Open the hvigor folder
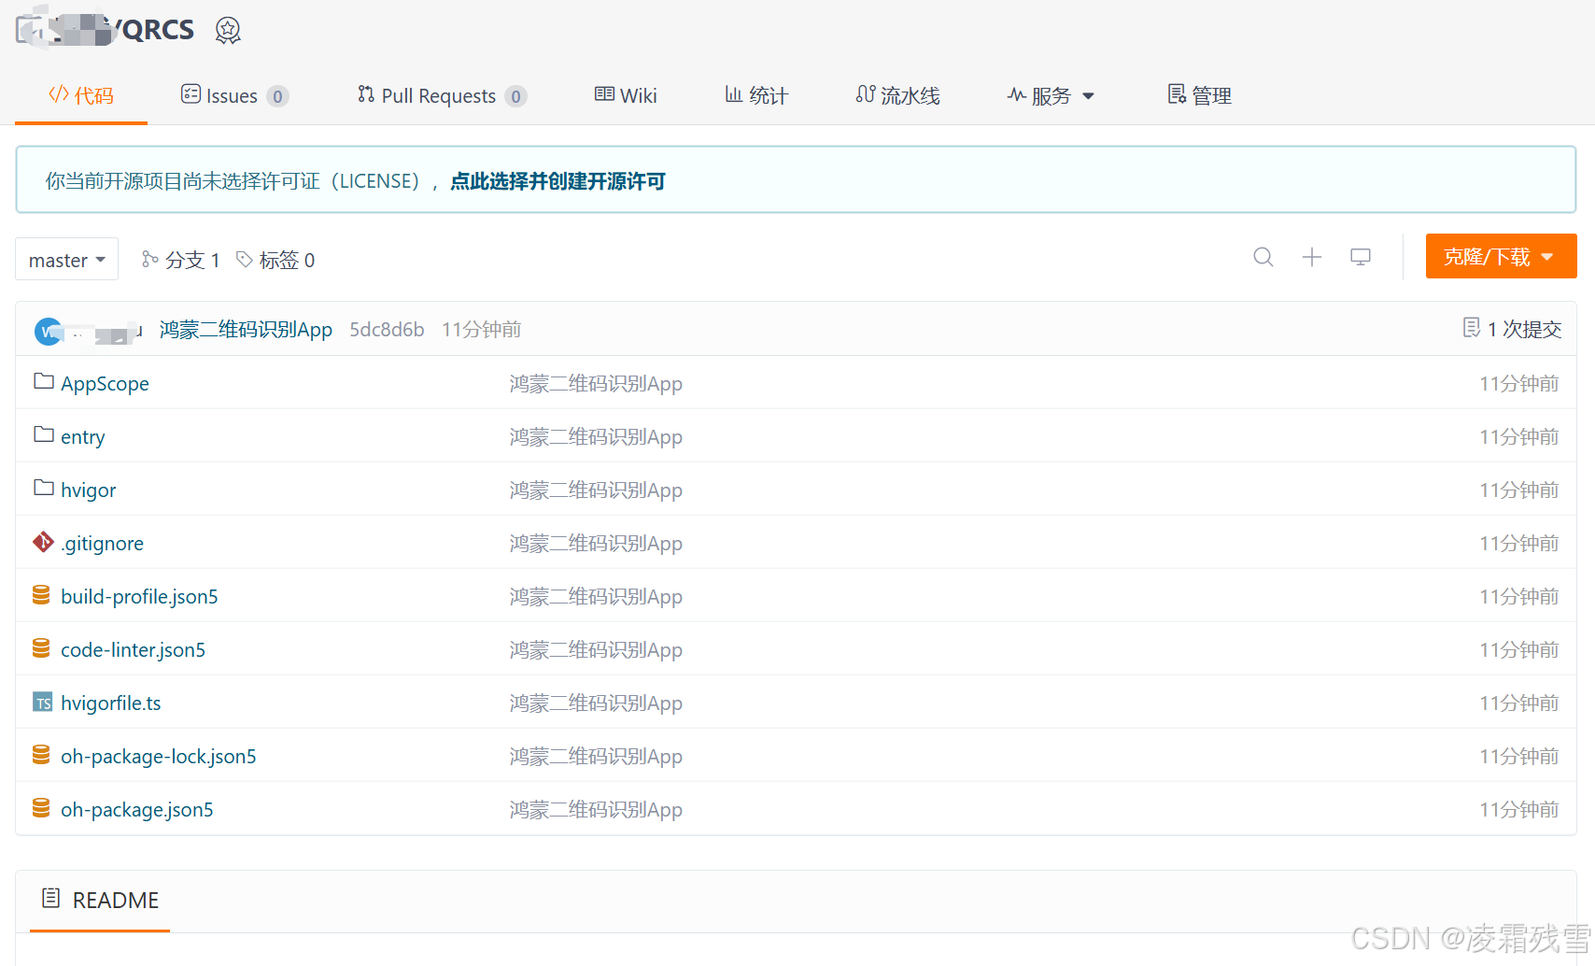The width and height of the screenshot is (1595, 966). point(88,490)
